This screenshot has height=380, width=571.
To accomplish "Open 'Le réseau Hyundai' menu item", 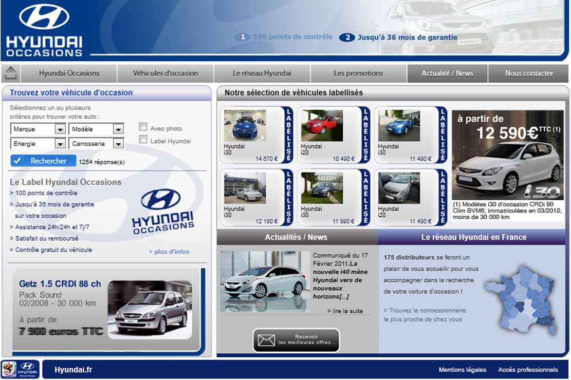I will tap(262, 73).
